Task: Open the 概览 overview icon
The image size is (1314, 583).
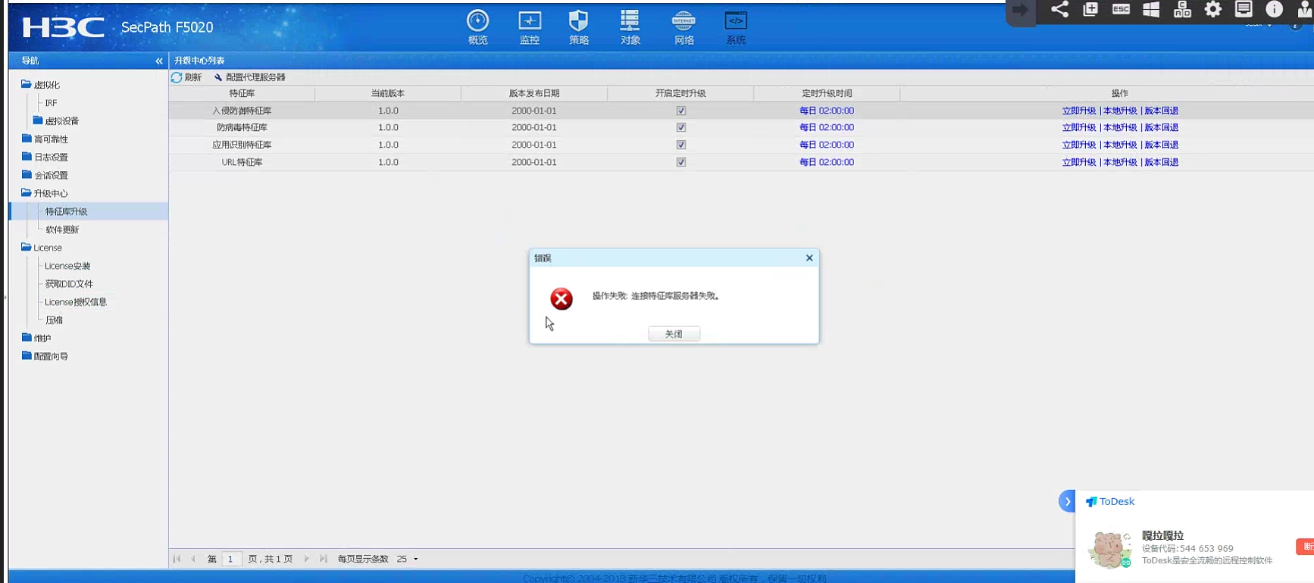Action: 477,21
